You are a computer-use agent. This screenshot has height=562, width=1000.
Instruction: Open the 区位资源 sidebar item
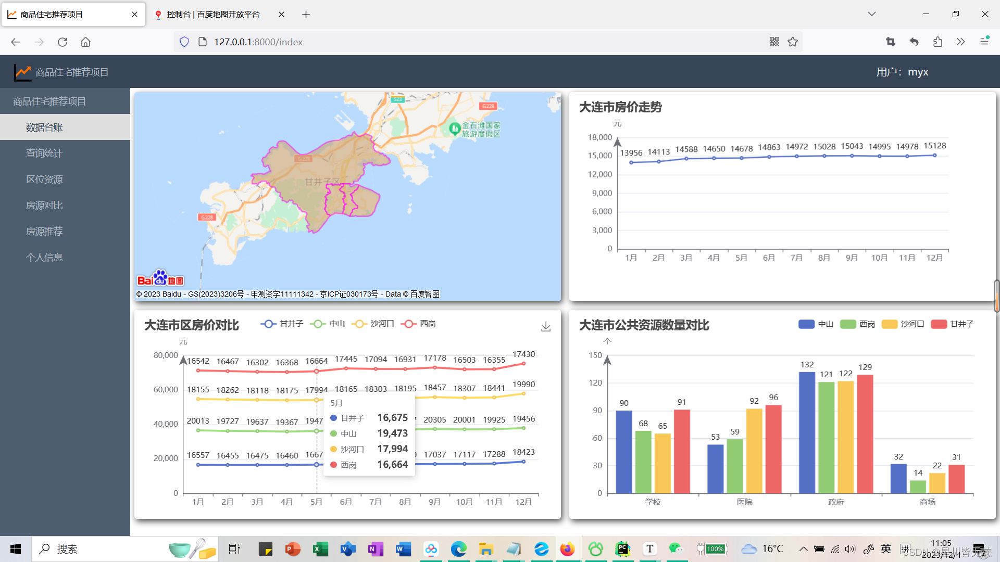65,179
